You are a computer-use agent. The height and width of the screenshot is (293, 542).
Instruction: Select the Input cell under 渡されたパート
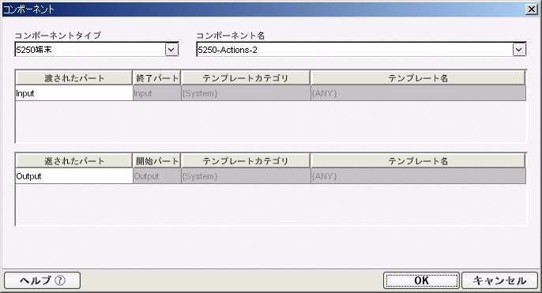coord(74,93)
